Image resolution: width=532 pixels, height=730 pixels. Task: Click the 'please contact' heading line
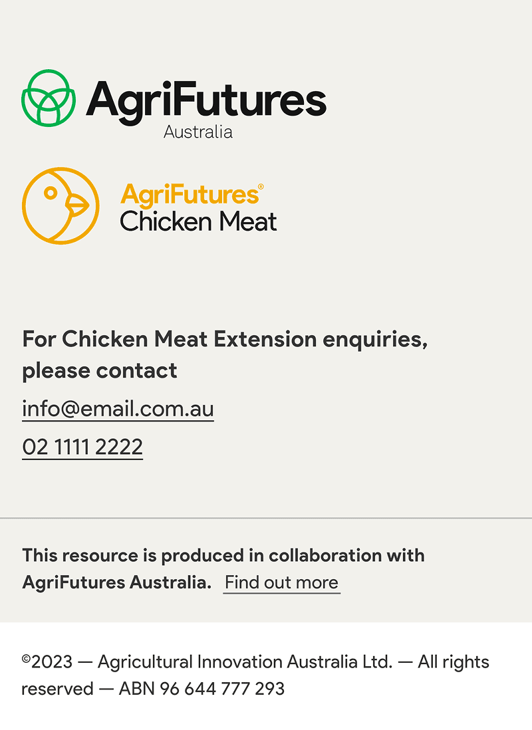(100, 370)
